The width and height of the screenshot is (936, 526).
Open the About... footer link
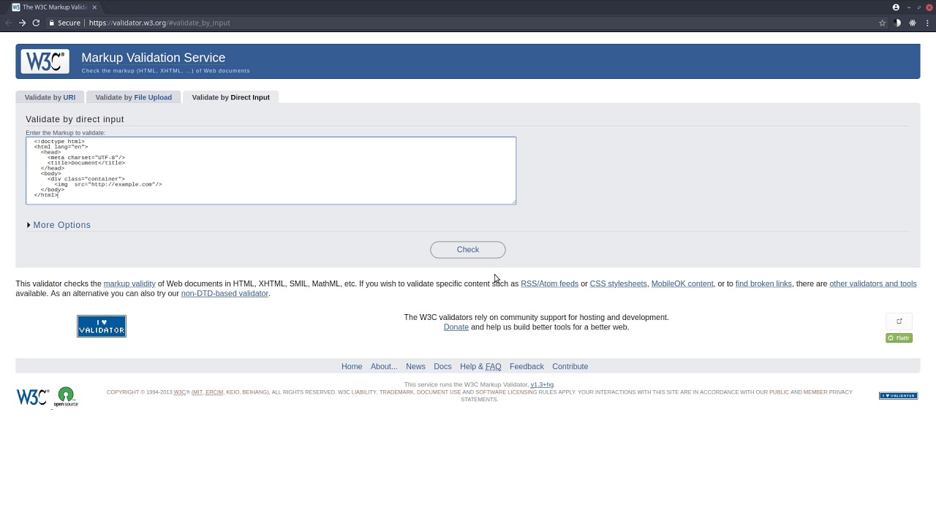coord(384,367)
